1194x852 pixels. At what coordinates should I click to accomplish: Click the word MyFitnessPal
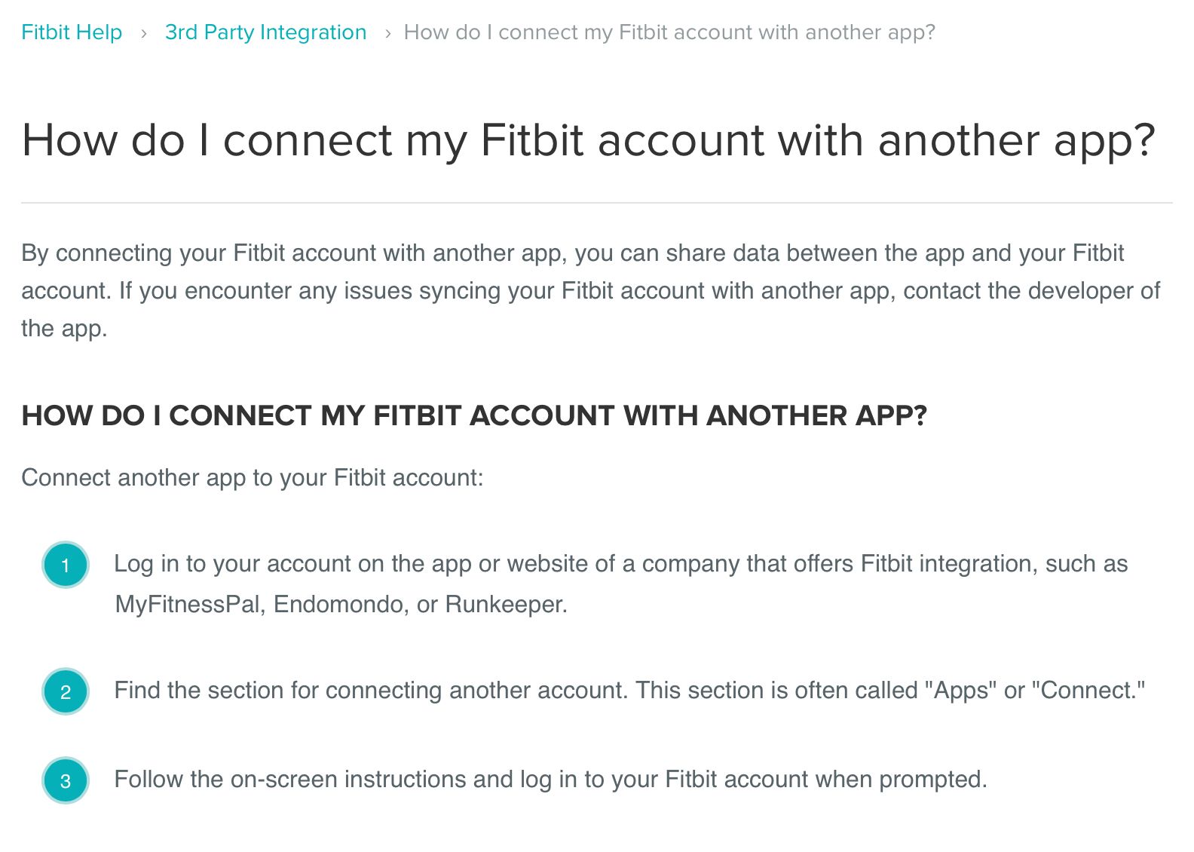(x=187, y=605)
